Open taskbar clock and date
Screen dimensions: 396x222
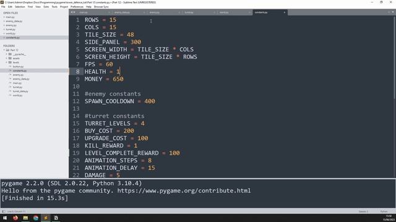(389, 218)
